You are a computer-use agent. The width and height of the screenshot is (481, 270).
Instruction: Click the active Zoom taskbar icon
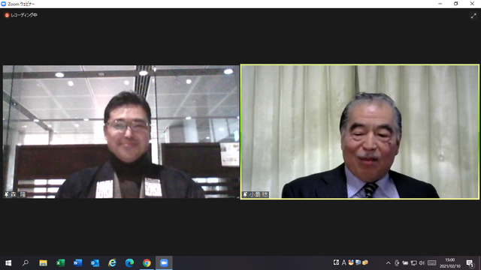[x=164, y=263]
